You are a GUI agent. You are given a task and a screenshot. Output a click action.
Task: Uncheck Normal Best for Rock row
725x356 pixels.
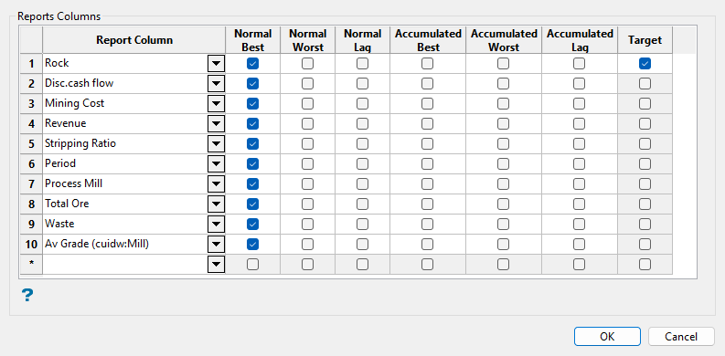click(252, 64)
